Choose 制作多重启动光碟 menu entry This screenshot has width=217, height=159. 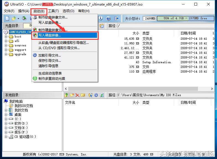tap(65, 79)
